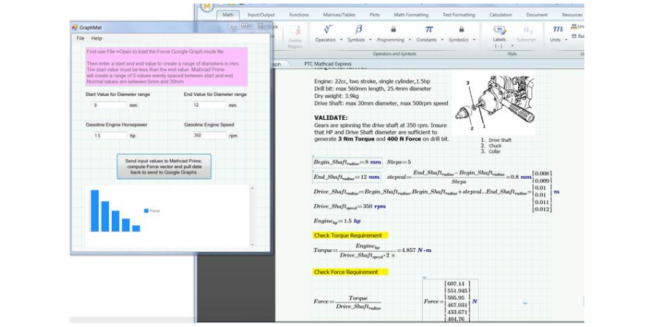Open the Operators math palette icon
The height and width of the screenshot is (327, 654).
[328, 29]
